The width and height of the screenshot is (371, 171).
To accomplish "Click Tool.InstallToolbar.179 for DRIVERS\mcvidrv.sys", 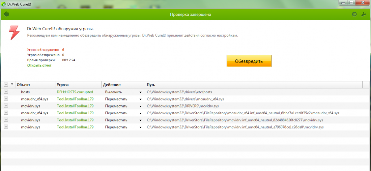I will pyautogui.click(x=75, y=106).
